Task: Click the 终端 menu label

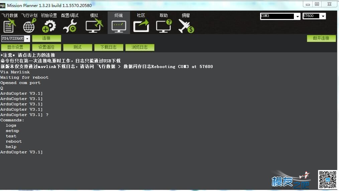Action: (x=118, y=15)
